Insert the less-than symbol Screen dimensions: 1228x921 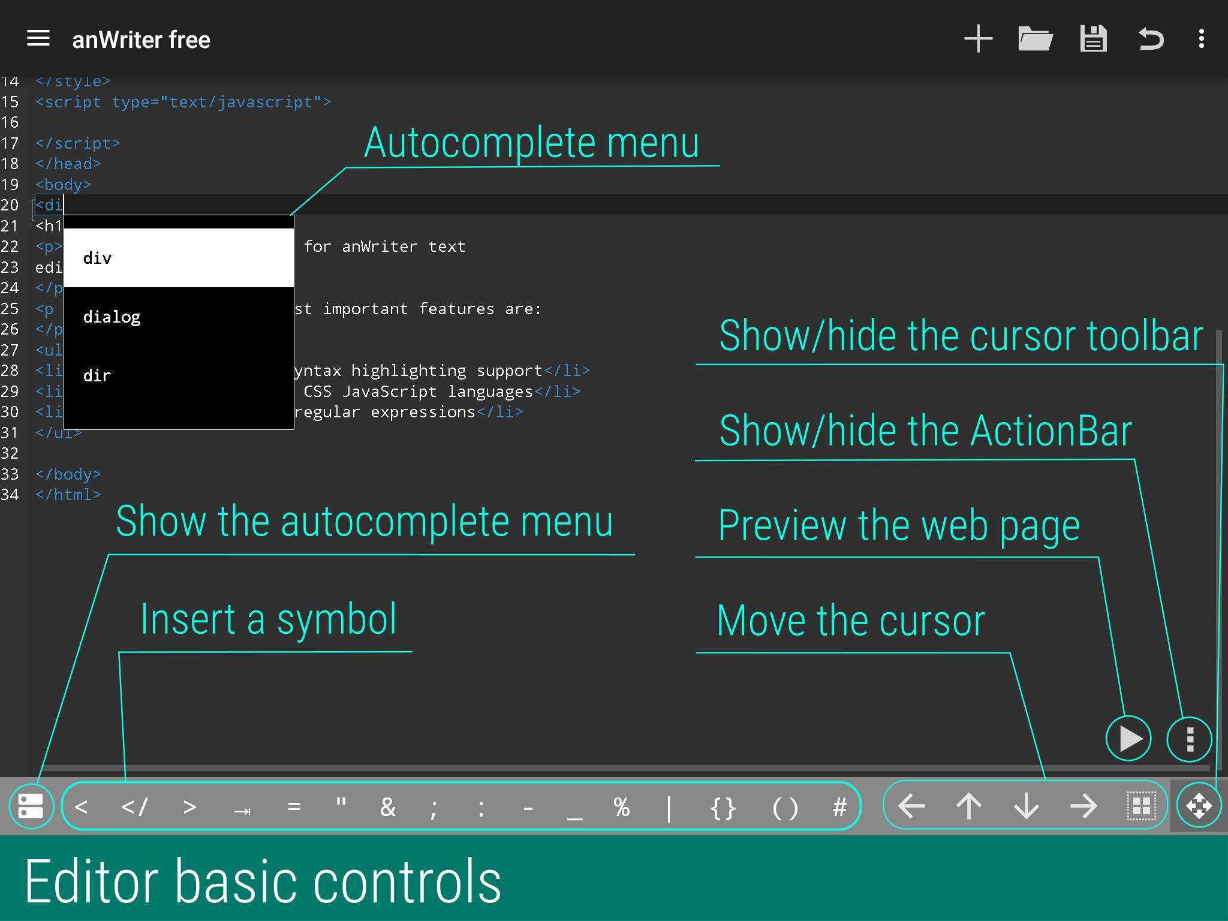[x=82, y=807]
